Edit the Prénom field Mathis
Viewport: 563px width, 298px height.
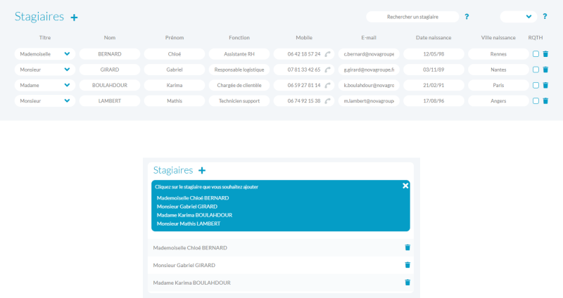(175, 101)
